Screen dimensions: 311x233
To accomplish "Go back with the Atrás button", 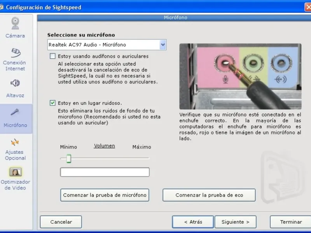I will [193, 222].
